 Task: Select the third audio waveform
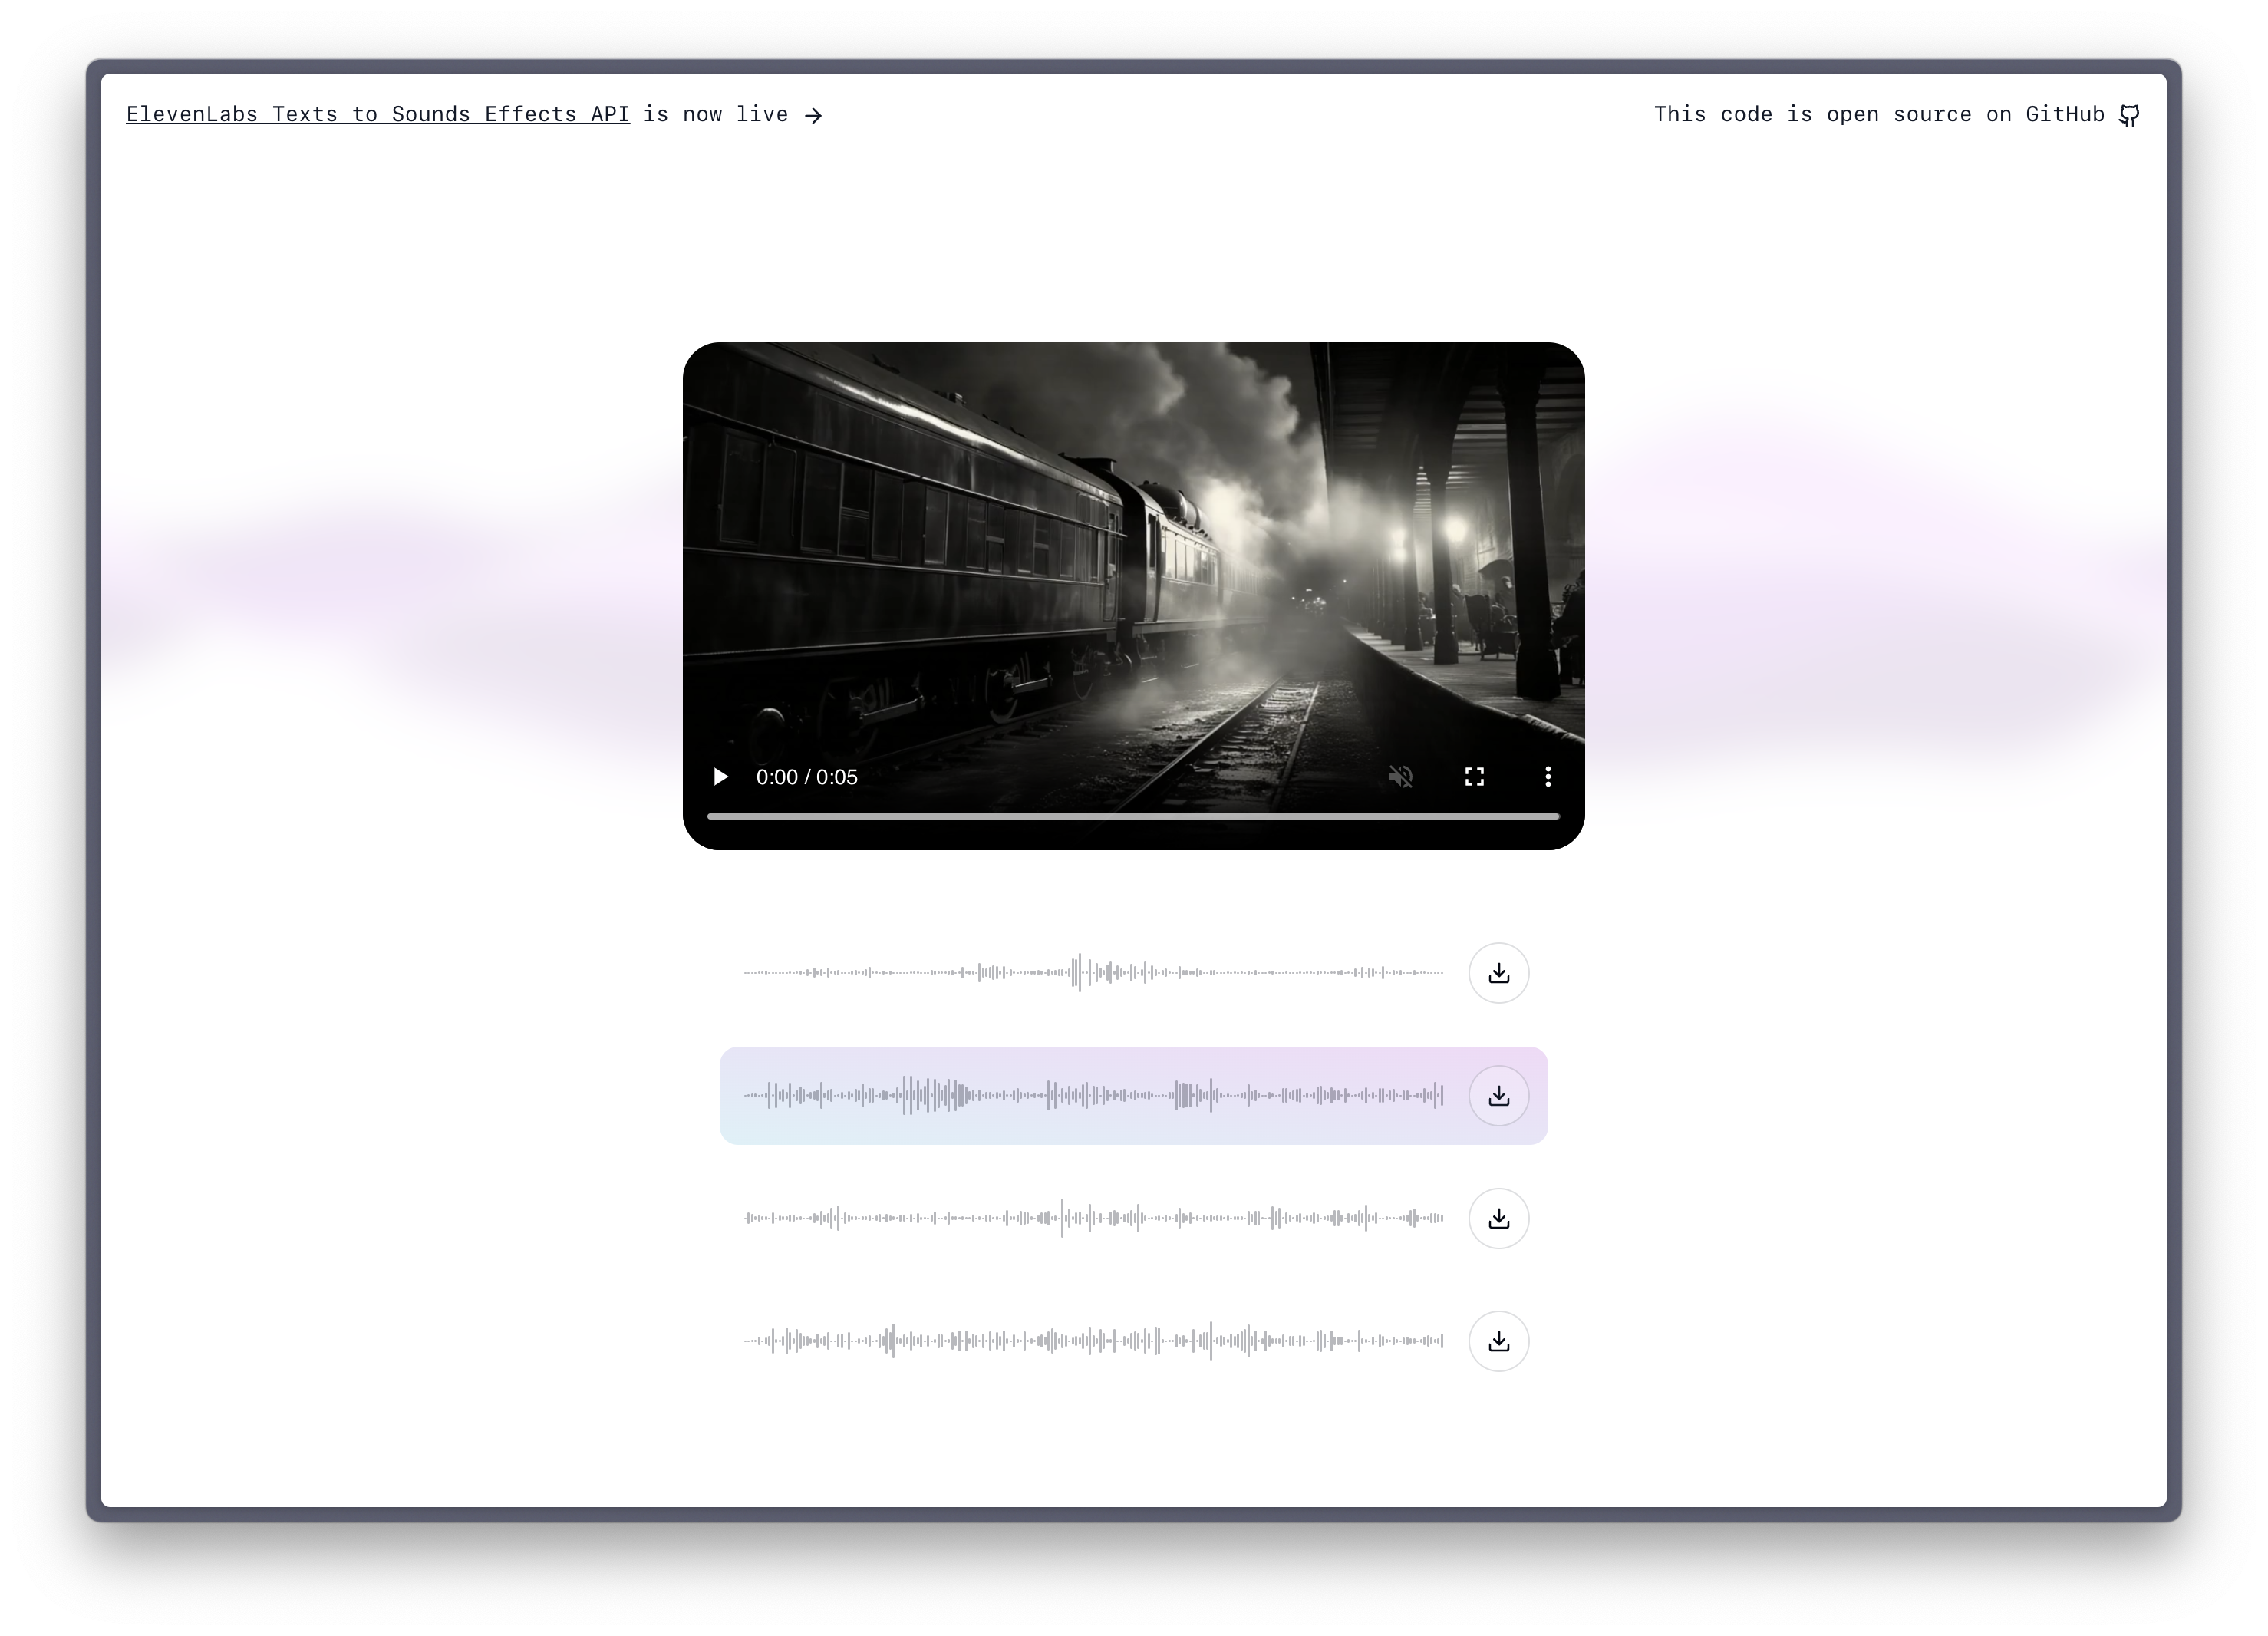click(x=1093, y=1218)
